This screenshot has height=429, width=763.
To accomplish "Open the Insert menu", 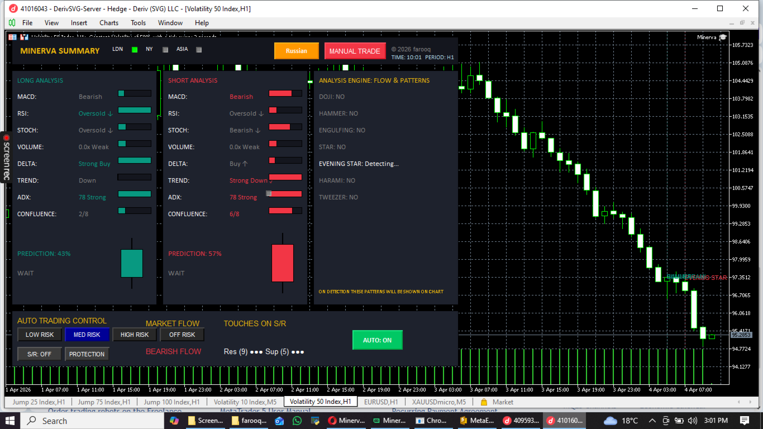I will pyautogui.click(x=79, y=23).
